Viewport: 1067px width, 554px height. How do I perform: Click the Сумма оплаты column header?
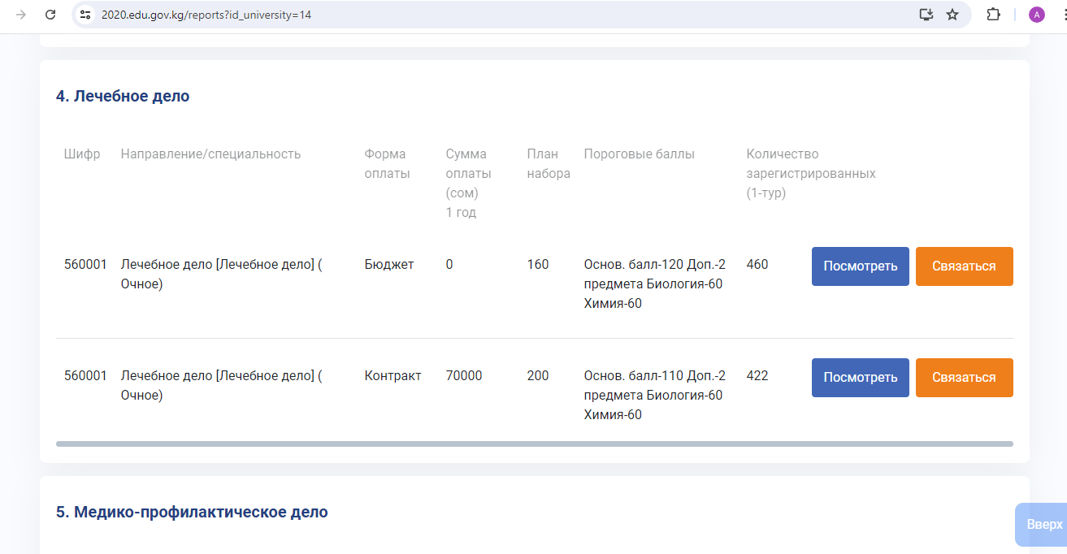(x=469, y=183)
